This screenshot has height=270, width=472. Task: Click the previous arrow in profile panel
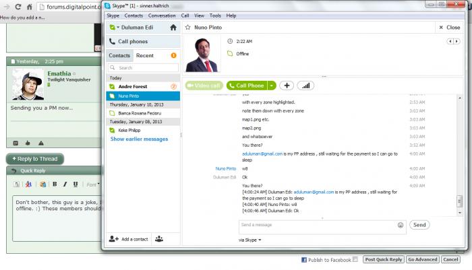450,41
